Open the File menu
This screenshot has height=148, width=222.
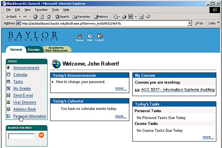click(8, 10)
